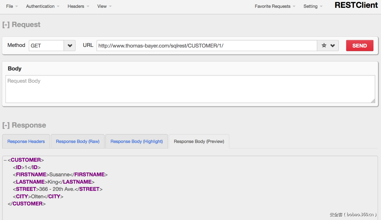Click the RESTClient logo text
381x220 pixels.
coord(356,5)
